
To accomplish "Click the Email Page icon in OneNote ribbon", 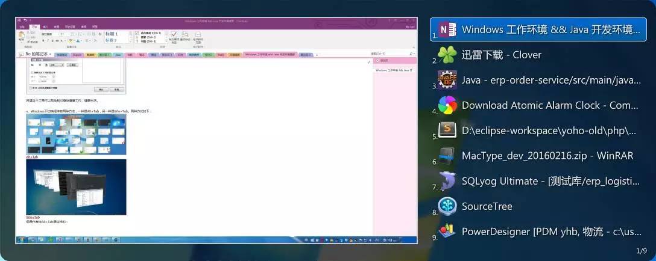I will coord(198,34).
